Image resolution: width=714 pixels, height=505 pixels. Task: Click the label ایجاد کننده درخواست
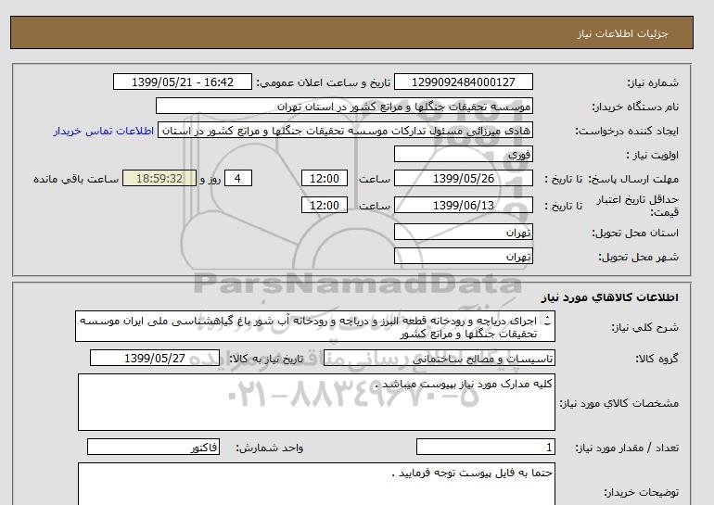[x=627, y=131]
